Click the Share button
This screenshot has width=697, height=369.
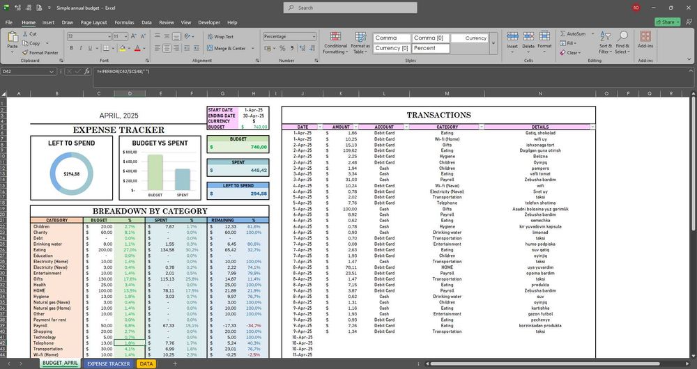point(667,22)
